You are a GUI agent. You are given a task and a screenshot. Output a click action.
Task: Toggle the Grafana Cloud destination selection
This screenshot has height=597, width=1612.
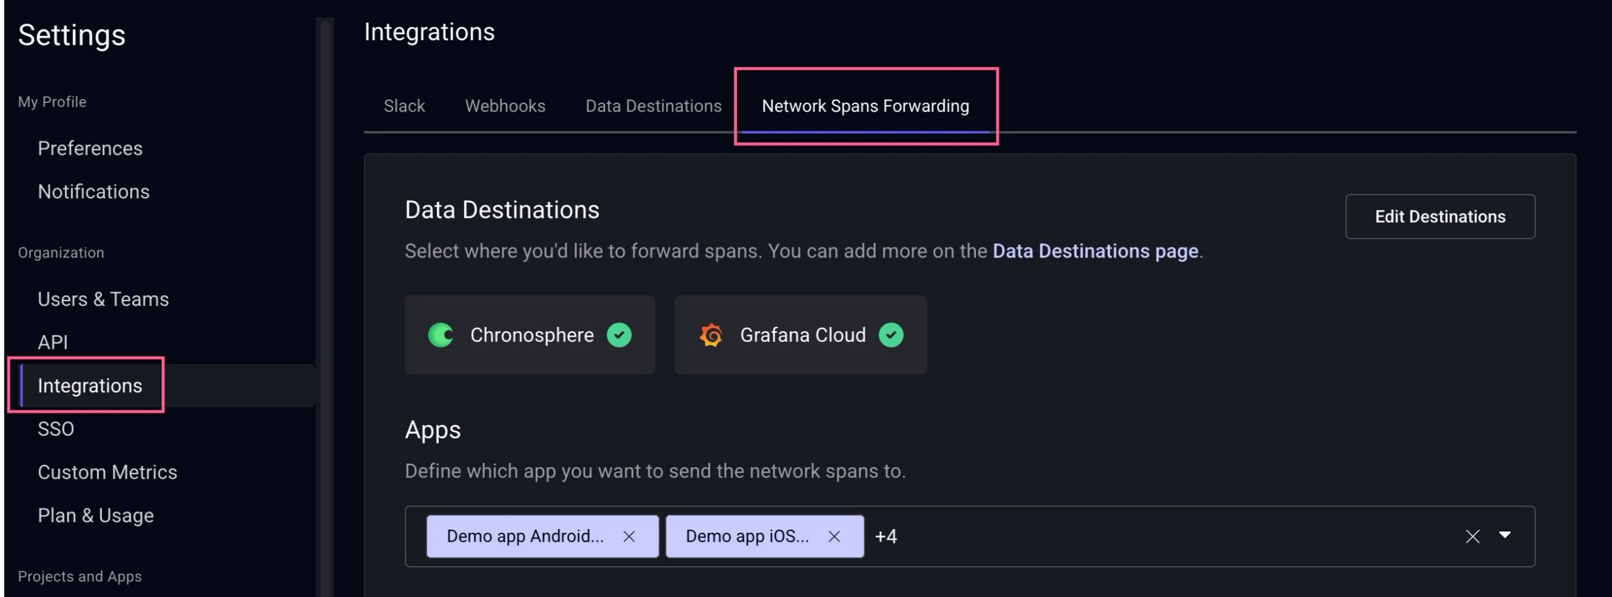pyautogui.click(x=800, y=335)
